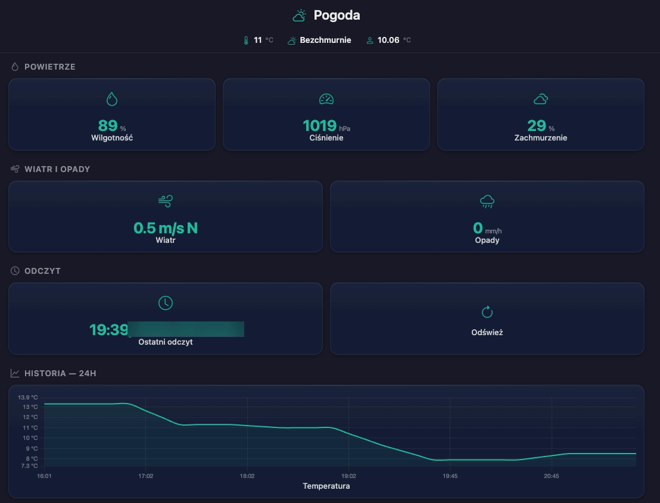Click the 13.9 °C chart axis label

tap(28, 398)
